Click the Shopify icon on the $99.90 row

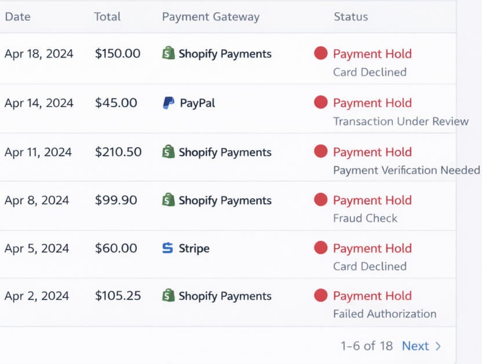point(169,200)
